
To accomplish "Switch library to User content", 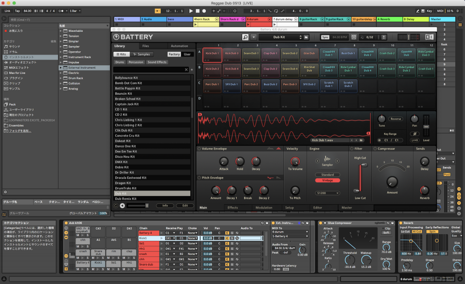I will tap(187, 54).
